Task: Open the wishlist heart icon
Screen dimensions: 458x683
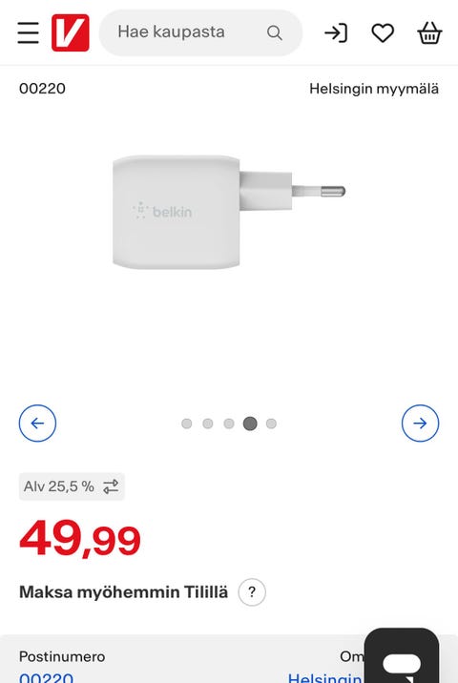Action: click(x=383, y=33)
